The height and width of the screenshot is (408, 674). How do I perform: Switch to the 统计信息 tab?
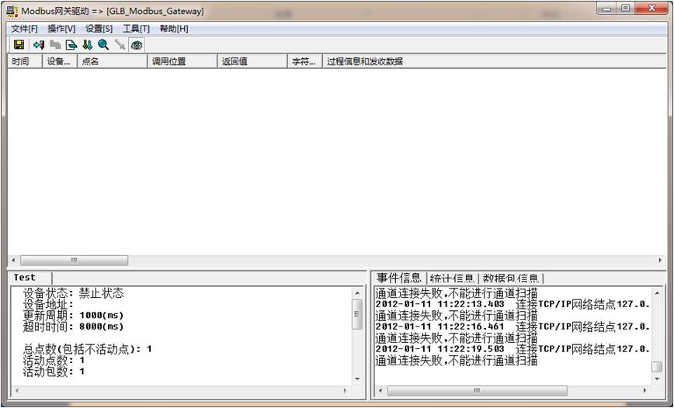(x=452, y=278)
